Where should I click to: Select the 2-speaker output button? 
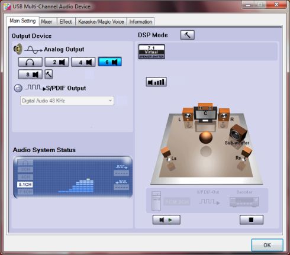coord(57,62)
